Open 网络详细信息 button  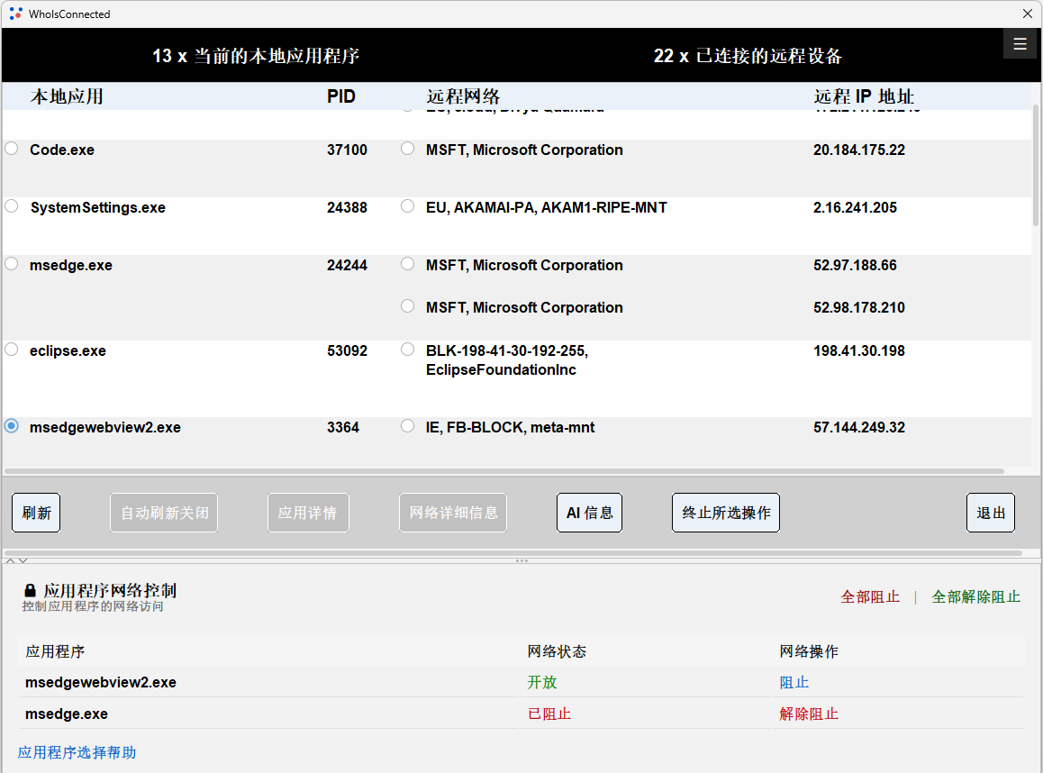point(453,513)
